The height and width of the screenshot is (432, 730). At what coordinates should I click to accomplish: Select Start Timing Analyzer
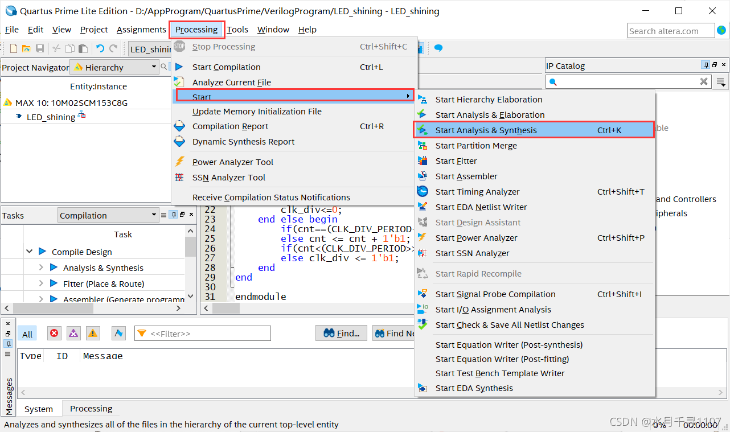534,192
